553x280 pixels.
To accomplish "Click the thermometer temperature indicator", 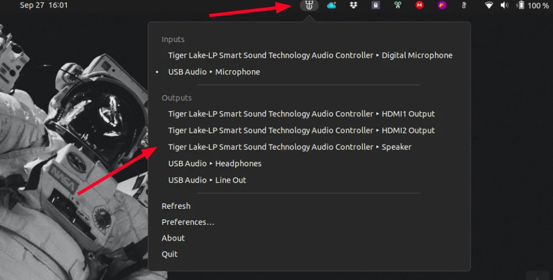I will 464,5.
